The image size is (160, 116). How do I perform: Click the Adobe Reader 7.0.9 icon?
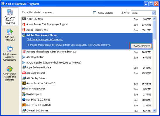pos(24,30)
